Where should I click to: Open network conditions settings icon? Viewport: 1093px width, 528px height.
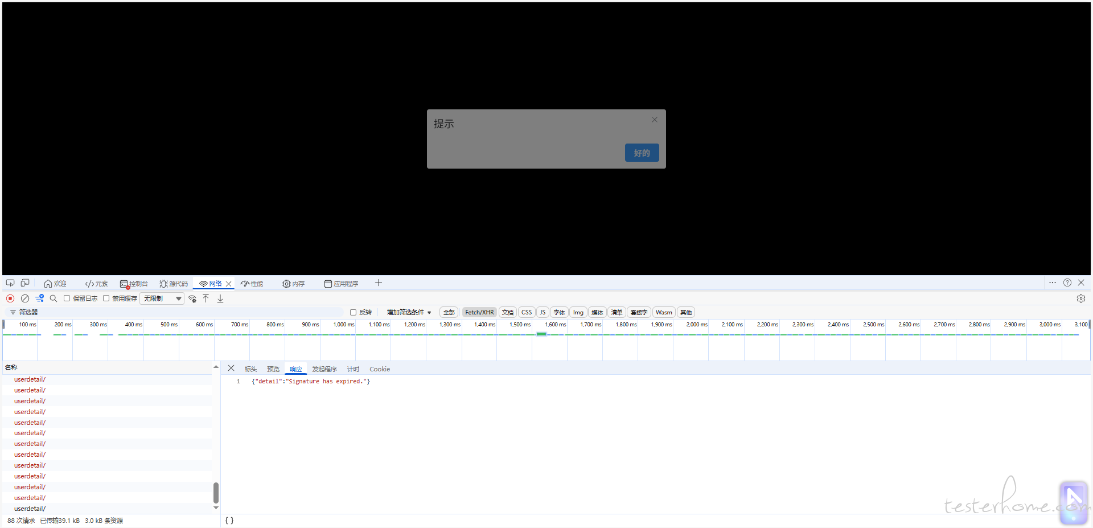pos(192,298)
